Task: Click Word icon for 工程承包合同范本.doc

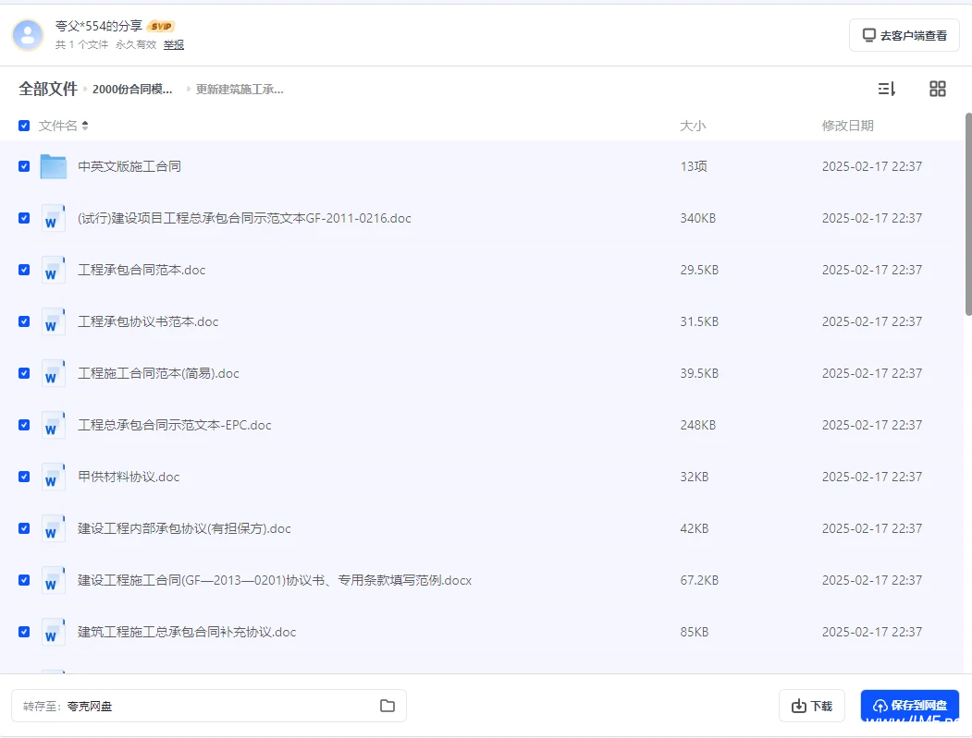Action: (x=54, y=270)
